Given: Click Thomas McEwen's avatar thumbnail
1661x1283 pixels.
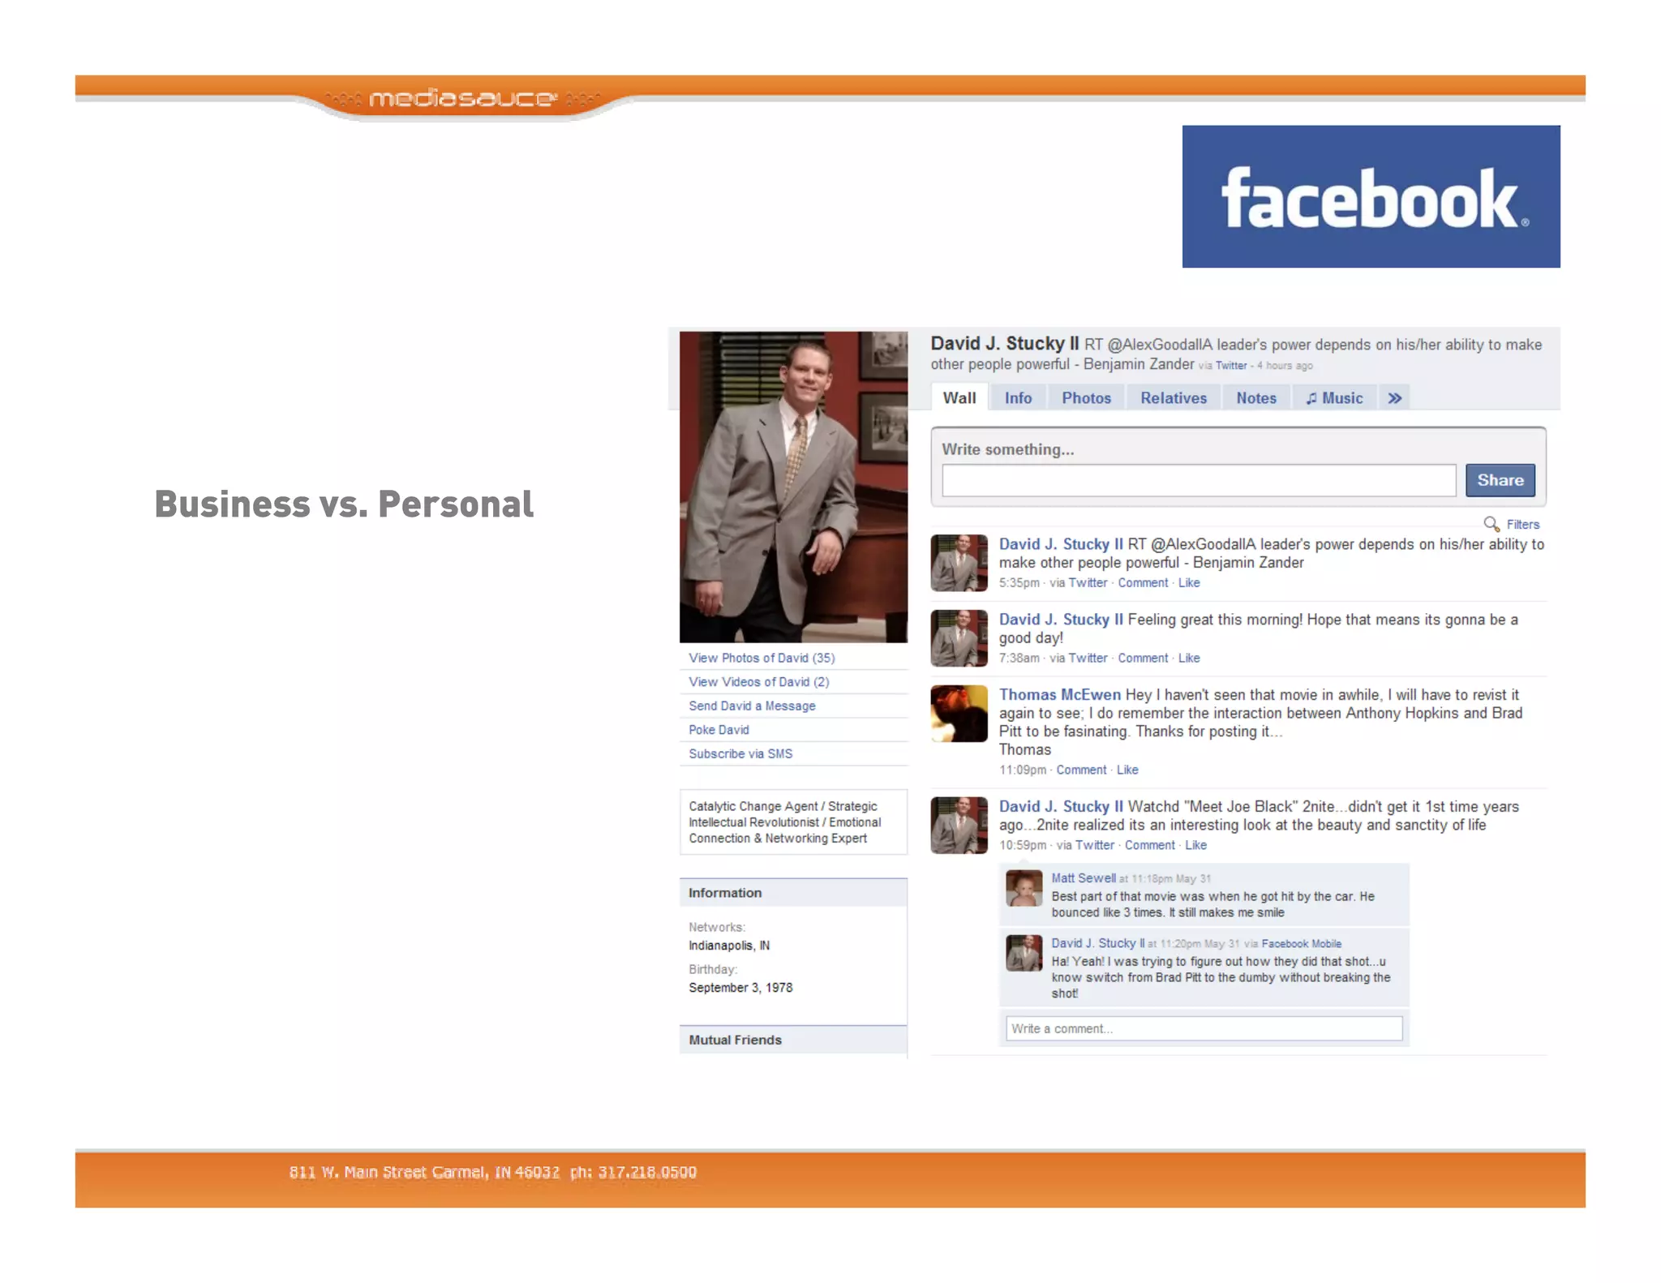Looking at the screenshot, I should pyautogui.click(x=959, y=714).
